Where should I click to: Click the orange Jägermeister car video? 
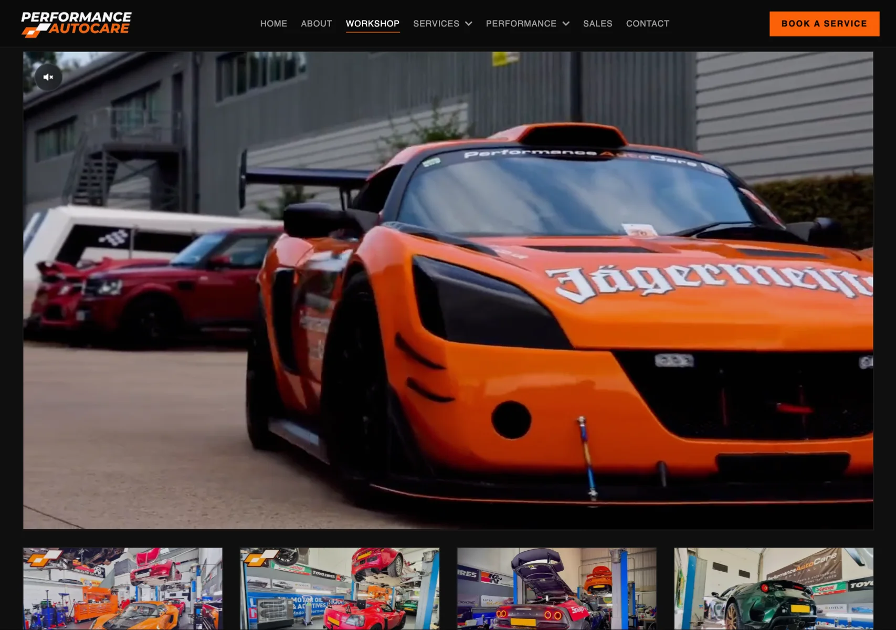tap(448, 290)
